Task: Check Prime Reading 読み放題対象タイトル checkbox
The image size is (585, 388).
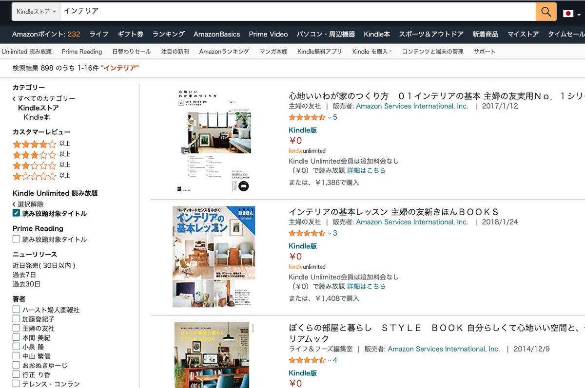Action: (x=16, y=239)
